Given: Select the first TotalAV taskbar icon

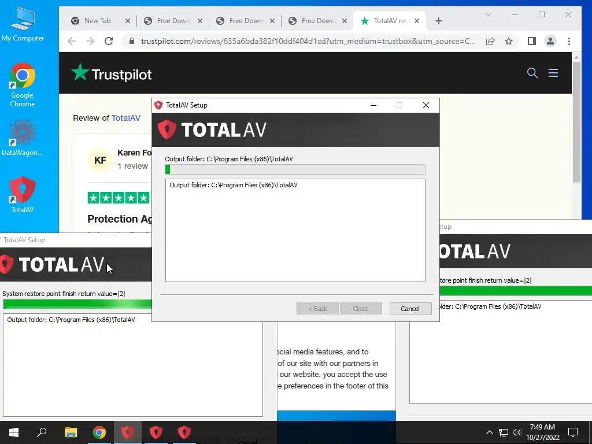Looking at the screenshot, I should (127, 432).
